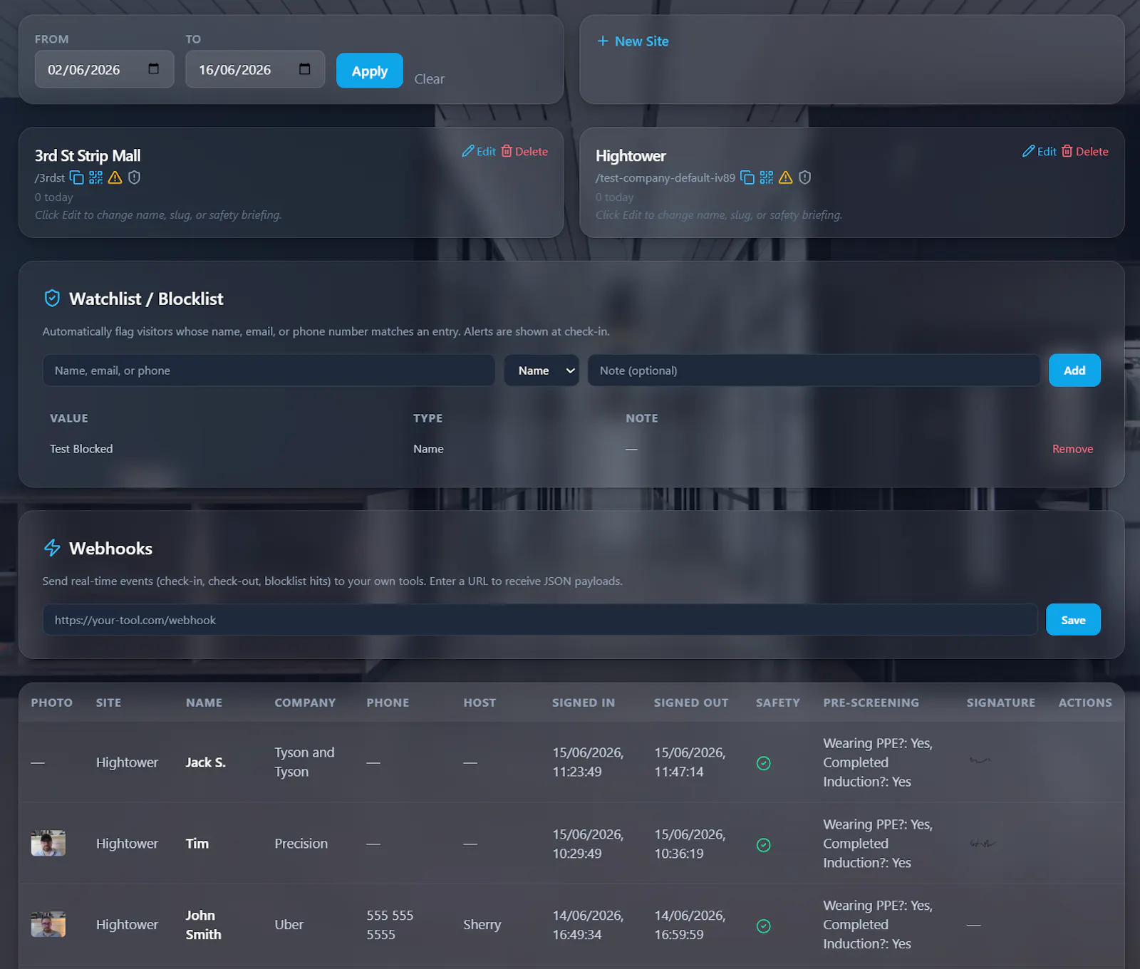Focus the Note (optional) field
1140x969 pixels.
click(x=814, y=370)
